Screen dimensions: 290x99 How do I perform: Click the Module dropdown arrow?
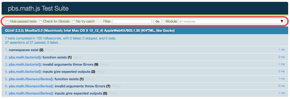tap(282, 21)
